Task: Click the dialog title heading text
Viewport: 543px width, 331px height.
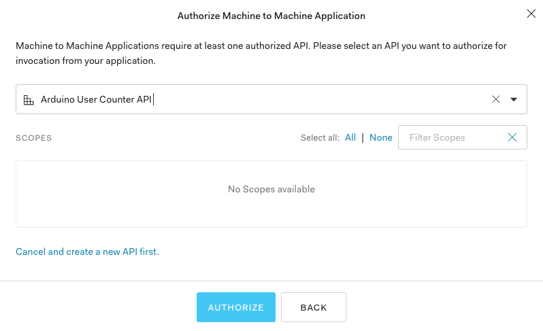Action: point(271,16)
